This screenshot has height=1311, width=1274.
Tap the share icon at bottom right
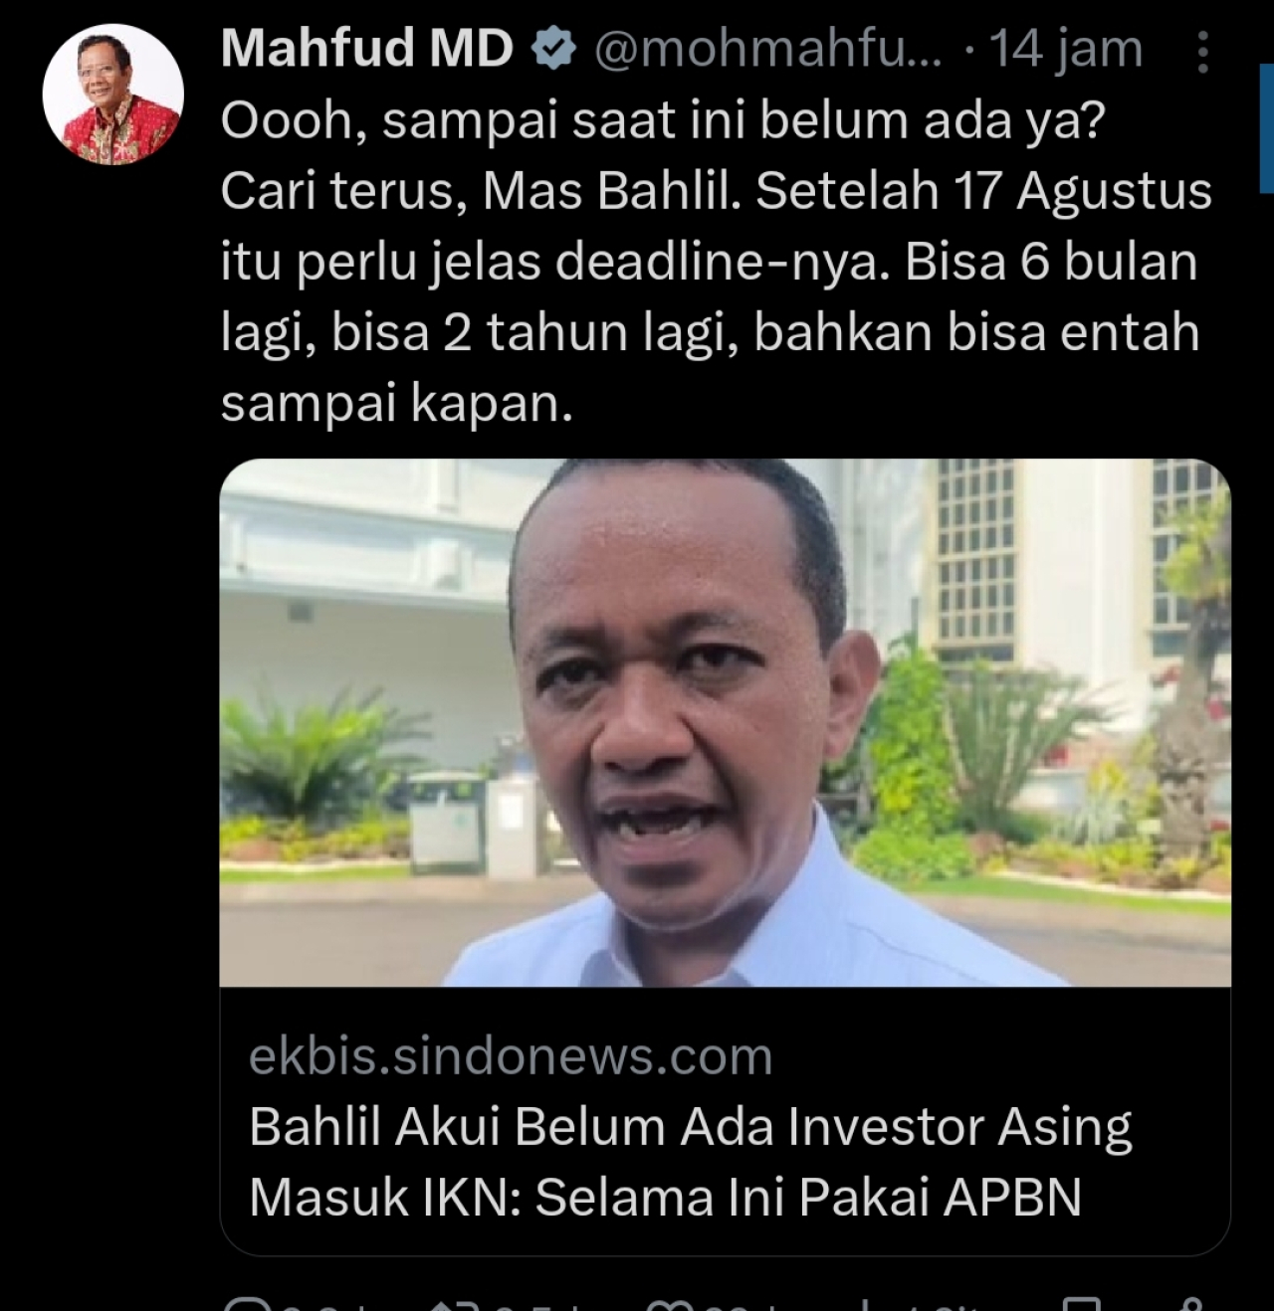pyautogui.click(x=1190, y=1304)
